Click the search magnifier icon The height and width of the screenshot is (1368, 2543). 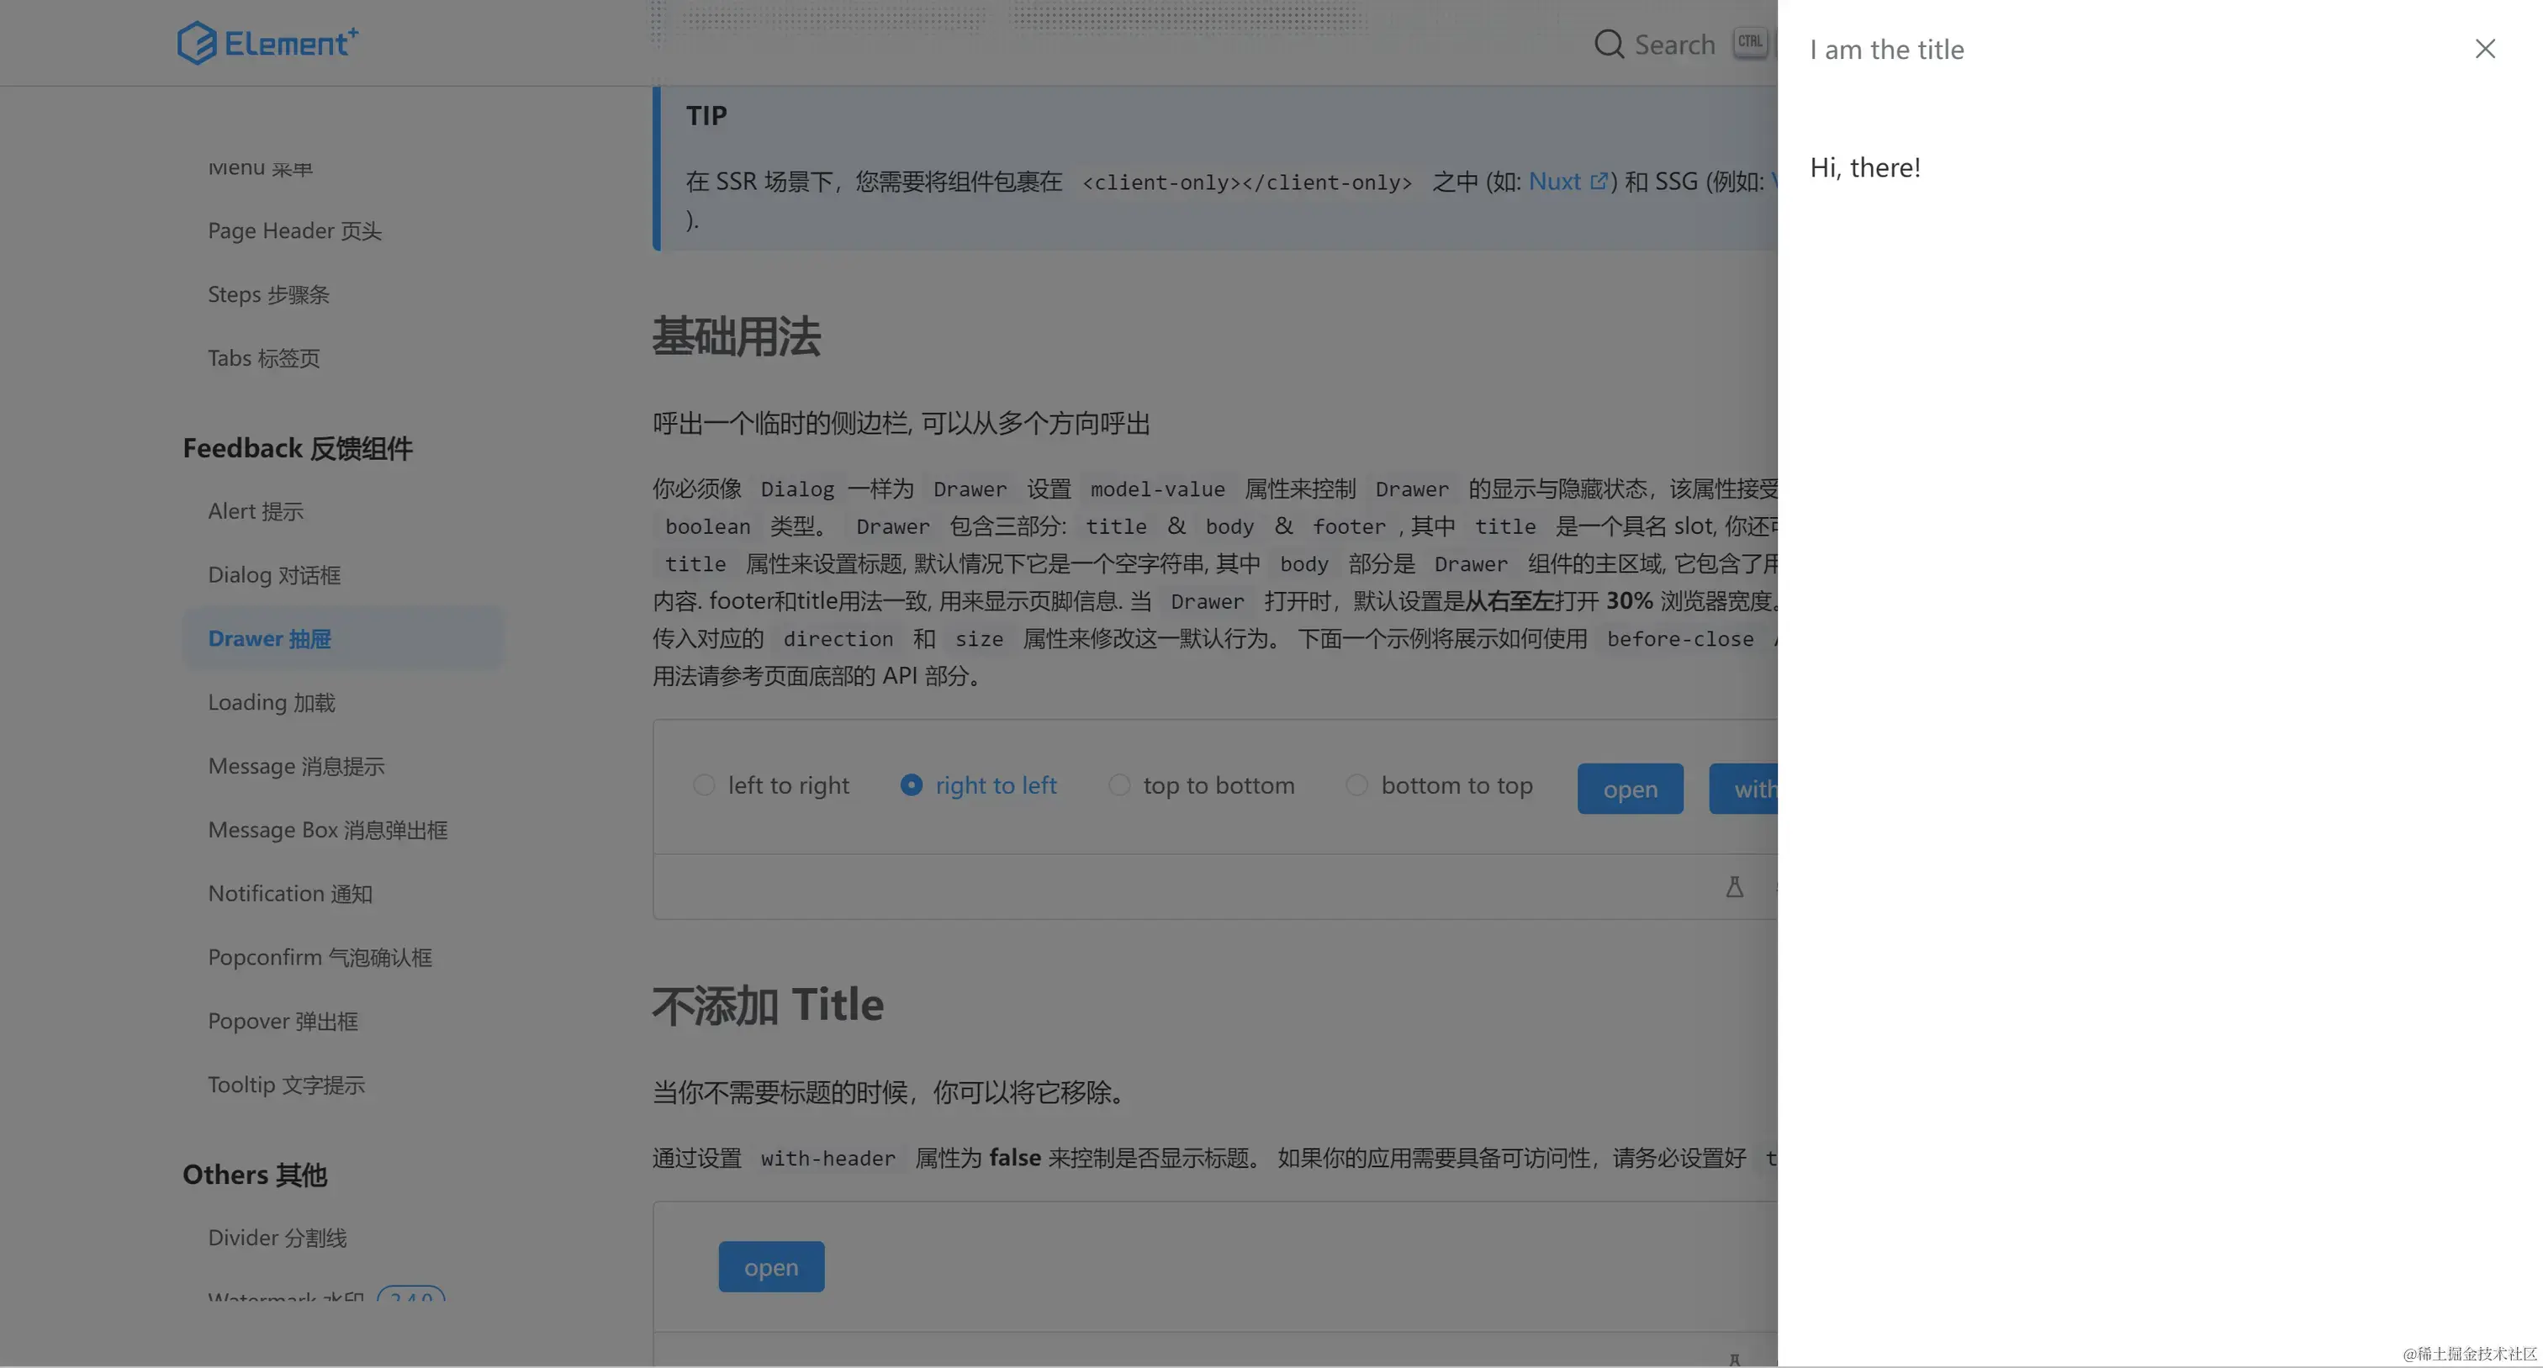(x=1608, y=45)
